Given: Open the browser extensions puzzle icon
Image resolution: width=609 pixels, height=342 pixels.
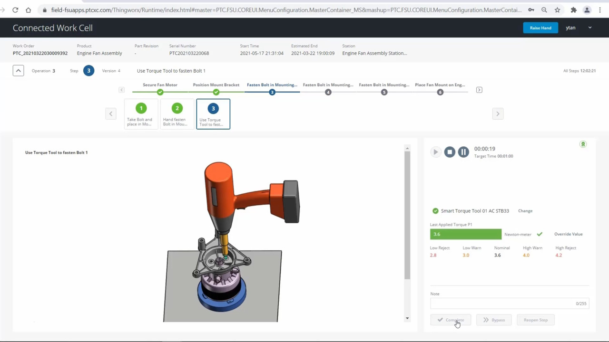Looking at the screenshot, I should 573,9.
